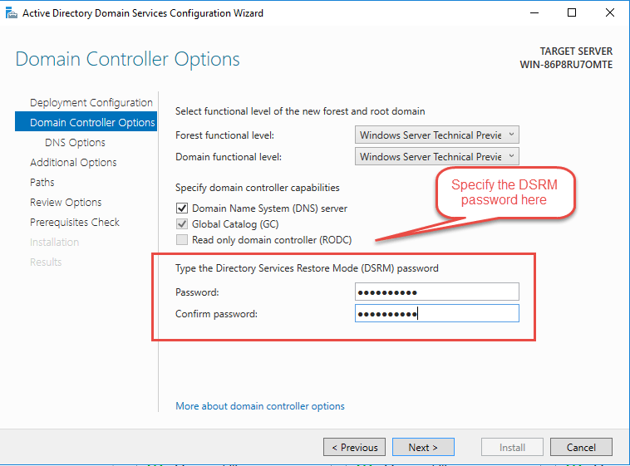Open the Paths step
The image size is (630, 466).
click(42, 183)
